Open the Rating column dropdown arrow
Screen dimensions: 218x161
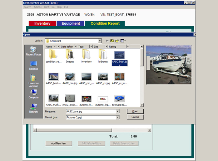pyautogui.click(x=128, y=47)
